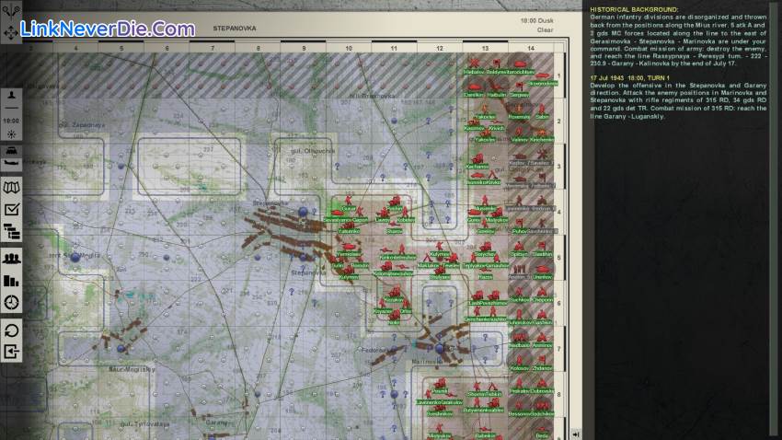Open the group of soldiers icon
The width and height of the screenshot is (782, 440).
[x=11, y=259]
